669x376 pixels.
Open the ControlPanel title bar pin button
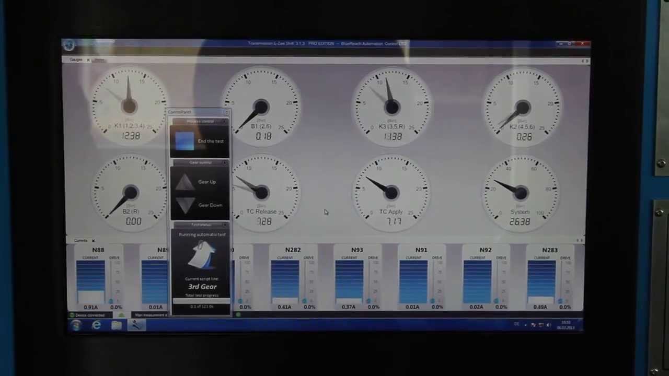(x=226, y=112)
